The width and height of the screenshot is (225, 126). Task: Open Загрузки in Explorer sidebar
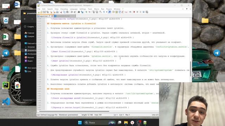coord(30,47)
